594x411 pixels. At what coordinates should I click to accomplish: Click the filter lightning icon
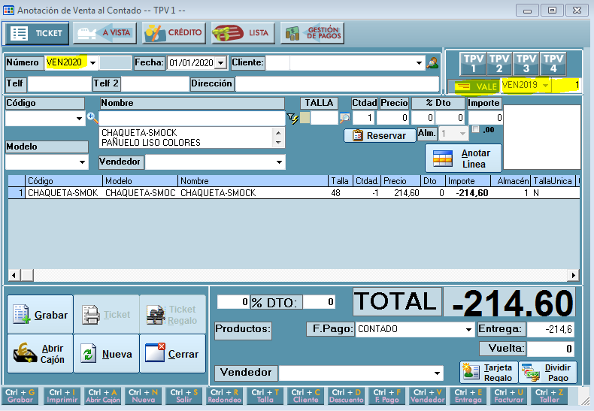pos(292,119)
